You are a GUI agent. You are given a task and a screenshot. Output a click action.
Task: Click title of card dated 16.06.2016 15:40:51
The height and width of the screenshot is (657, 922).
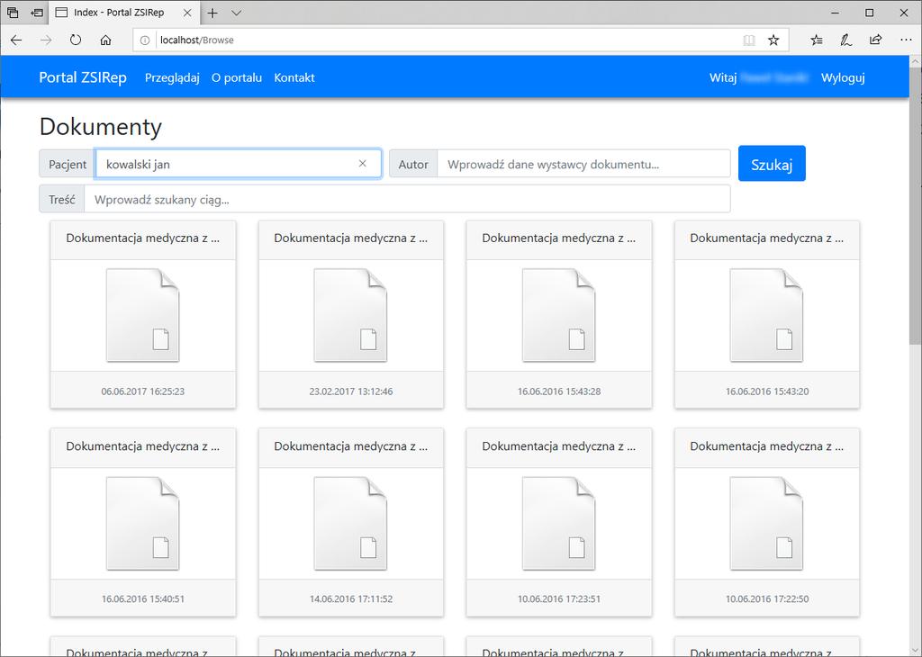pyautogui.click(x=143, y=446)
